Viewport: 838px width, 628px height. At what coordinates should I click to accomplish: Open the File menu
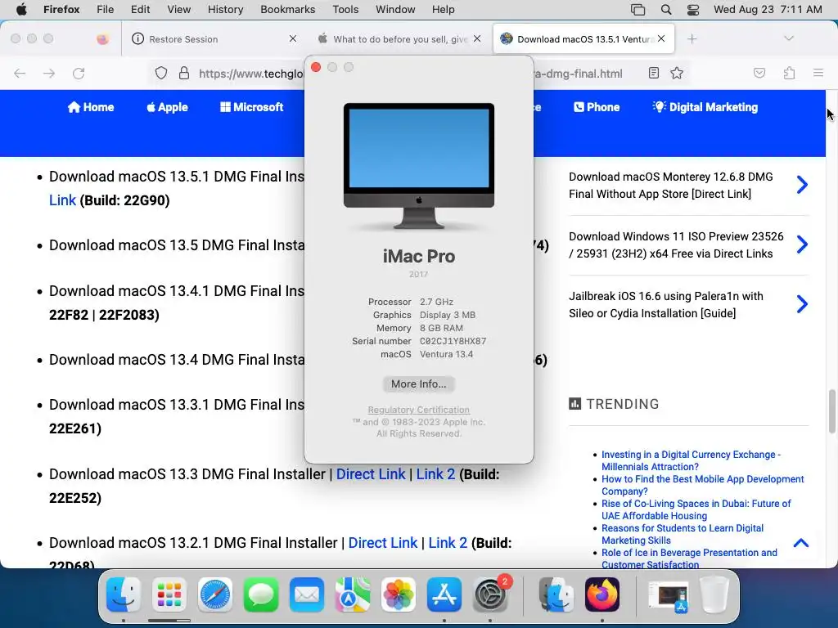pos(105,9)
